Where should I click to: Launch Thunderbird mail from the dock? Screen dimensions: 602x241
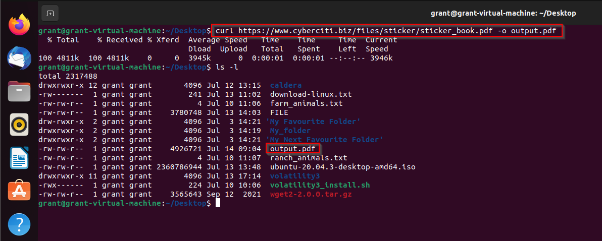point(19,58)
